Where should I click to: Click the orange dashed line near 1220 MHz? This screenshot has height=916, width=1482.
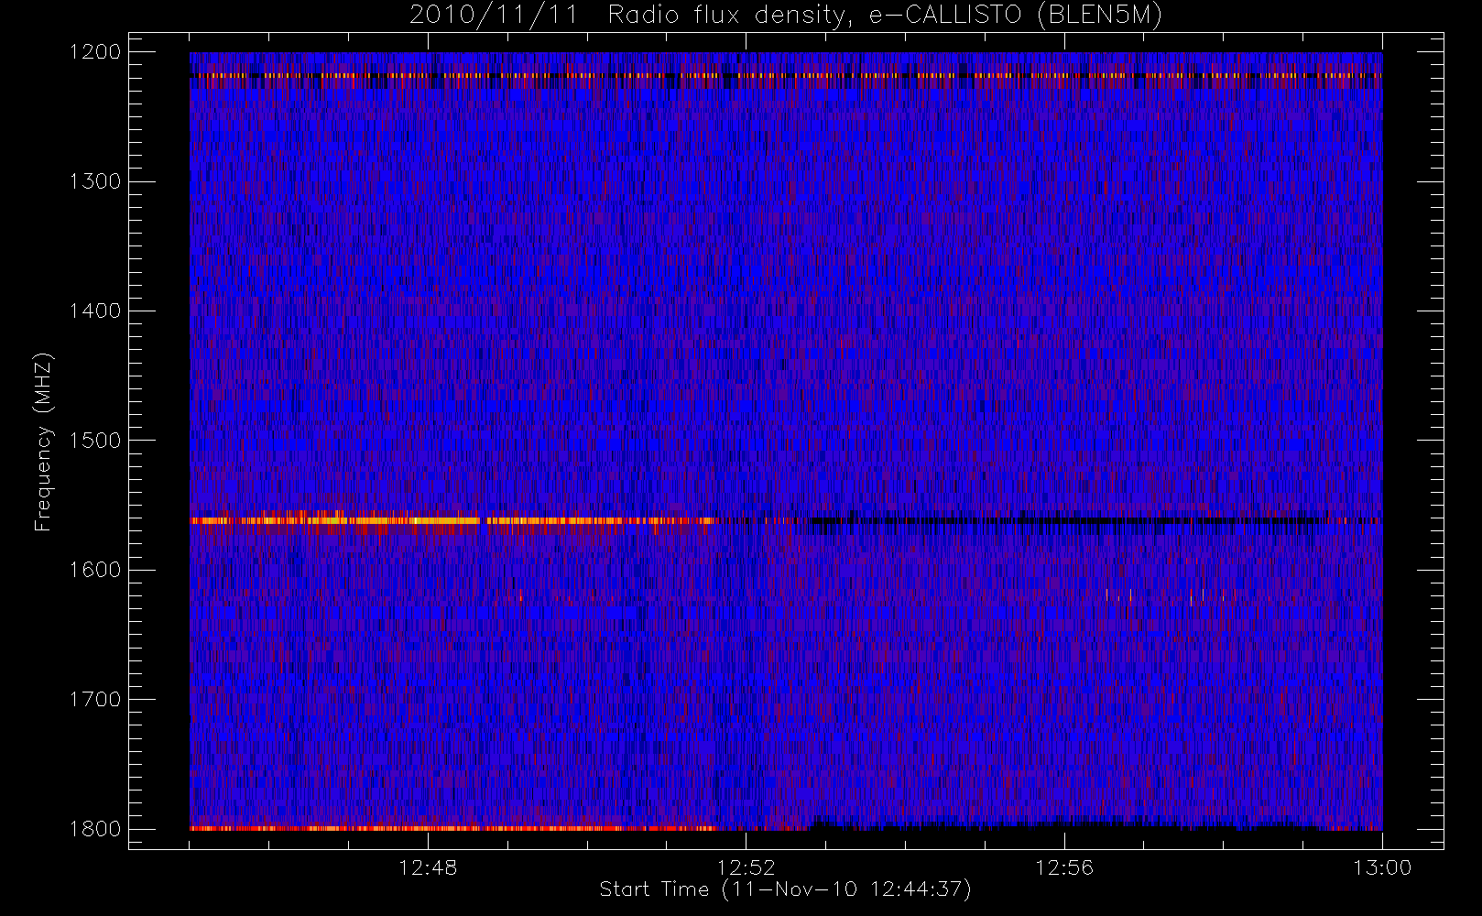786,75
